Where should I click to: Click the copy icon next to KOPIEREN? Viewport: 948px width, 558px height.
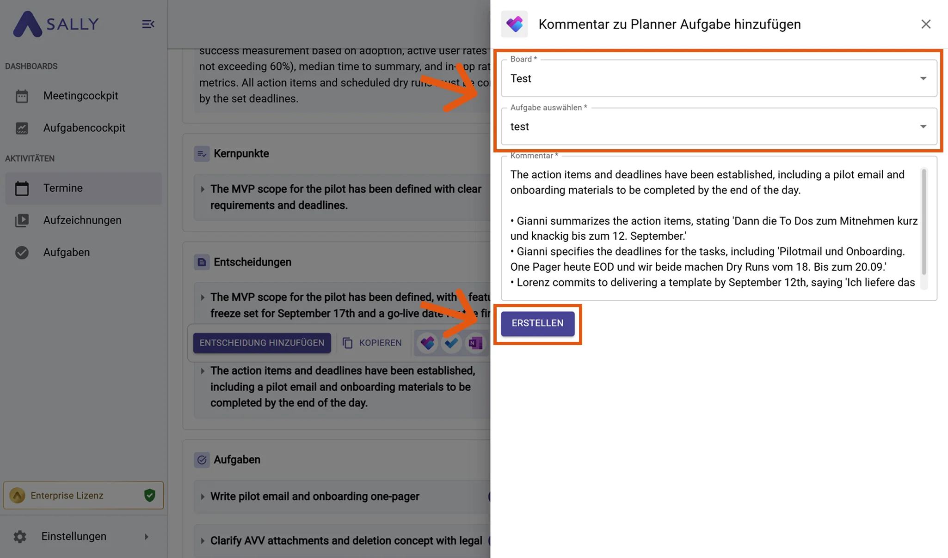(x=347, y=343)
